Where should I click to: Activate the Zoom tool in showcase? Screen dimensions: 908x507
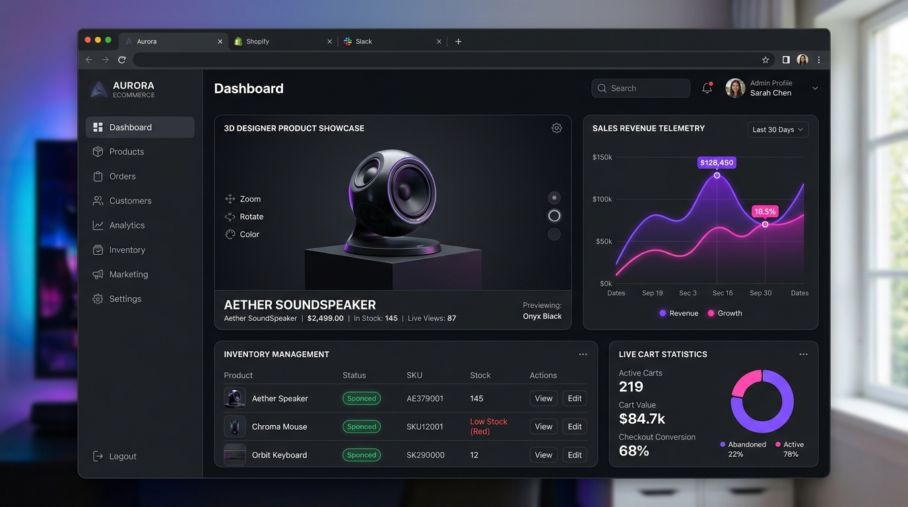pyautogui.click(x=243, y=199)
